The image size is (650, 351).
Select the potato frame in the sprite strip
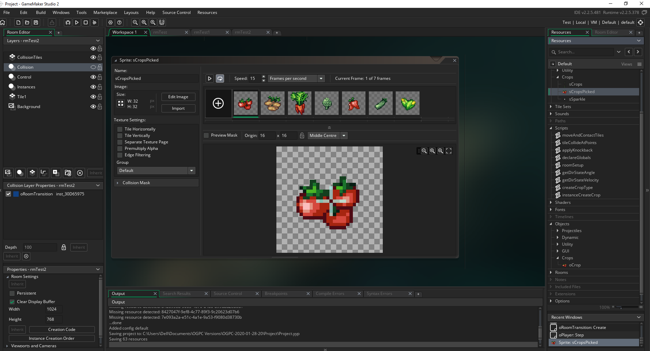[x=272, y=103]
